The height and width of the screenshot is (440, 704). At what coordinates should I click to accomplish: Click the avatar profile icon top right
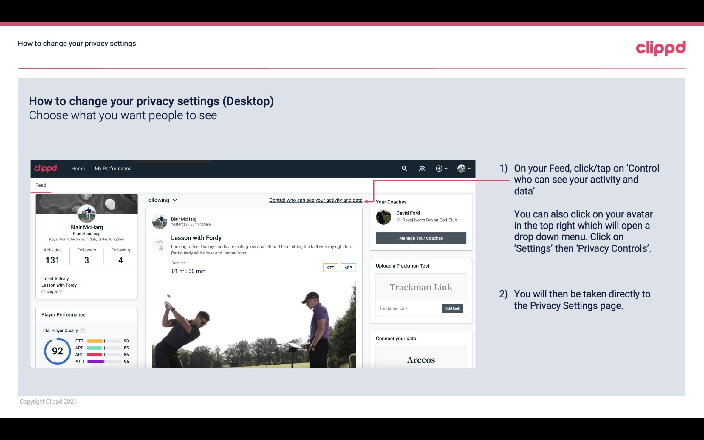461,168
